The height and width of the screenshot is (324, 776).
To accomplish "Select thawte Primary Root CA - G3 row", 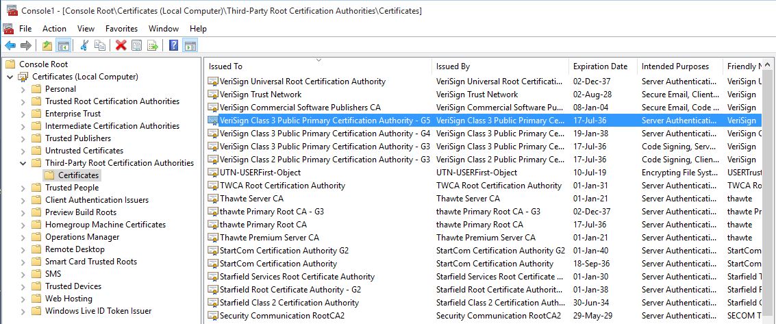I will (484, 212).
